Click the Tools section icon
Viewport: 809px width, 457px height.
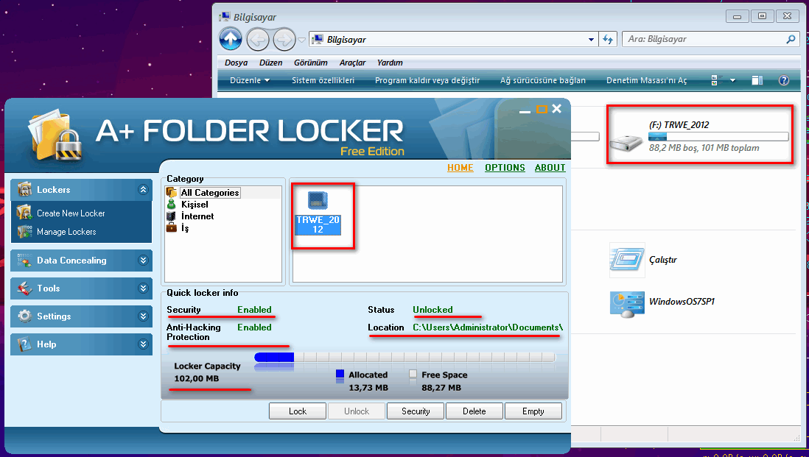(x=24, y=288)
